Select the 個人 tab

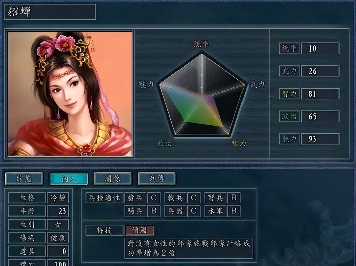tap(68, 179)
